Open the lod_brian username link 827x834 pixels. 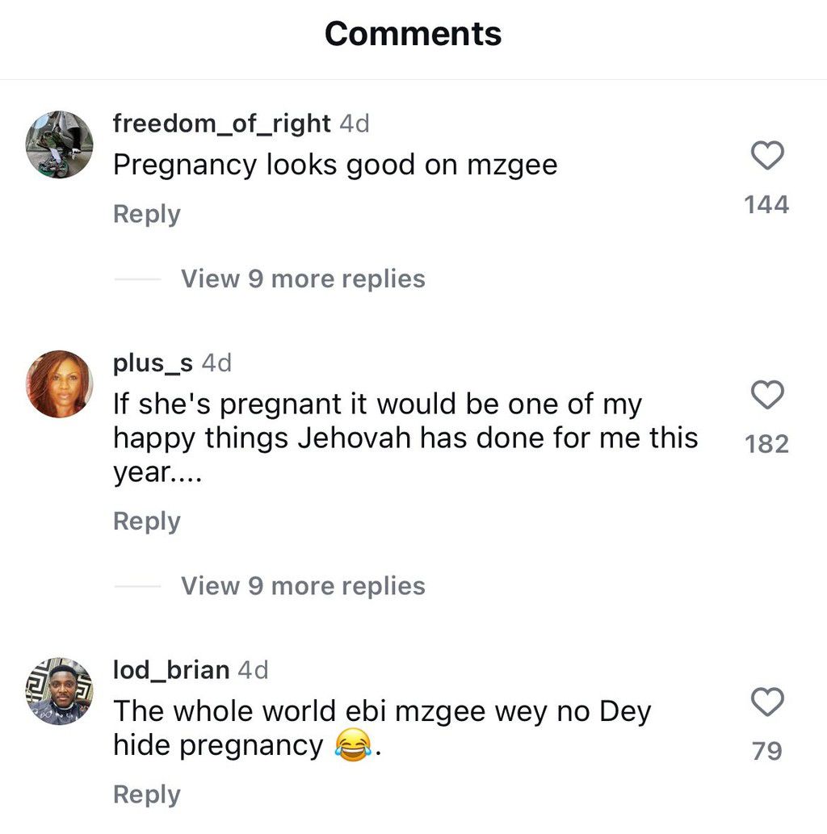(171, 669)
